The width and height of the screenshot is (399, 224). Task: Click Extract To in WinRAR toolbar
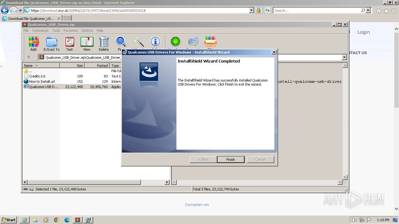click(51, 44)
